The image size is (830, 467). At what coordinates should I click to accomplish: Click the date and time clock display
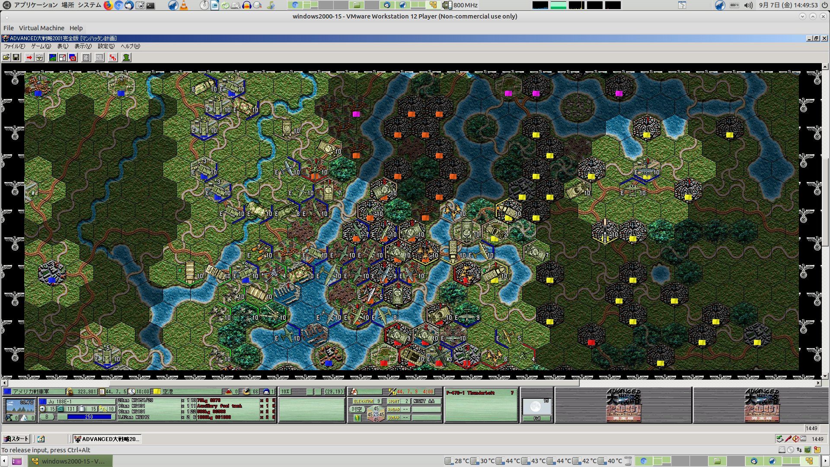coord(788,5)
